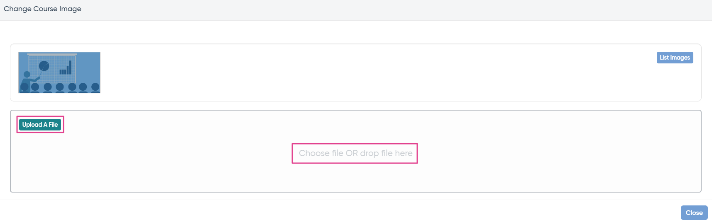712x224 pixels.
Task: Click the 'Choose file OR drop file here' text
Action: (355, 153)
